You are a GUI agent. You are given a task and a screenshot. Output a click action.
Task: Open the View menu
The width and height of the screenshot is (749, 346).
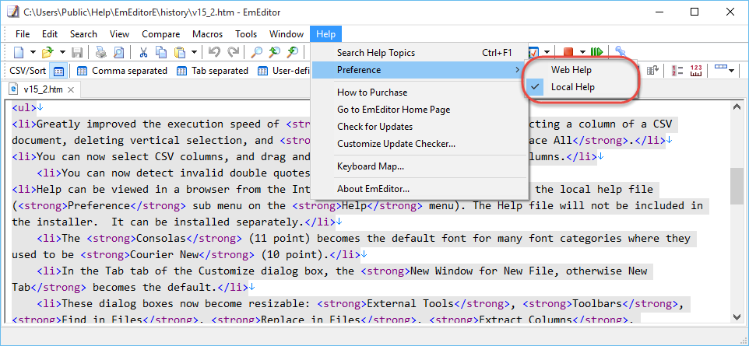pyautogui.click(x=119, y=34)
